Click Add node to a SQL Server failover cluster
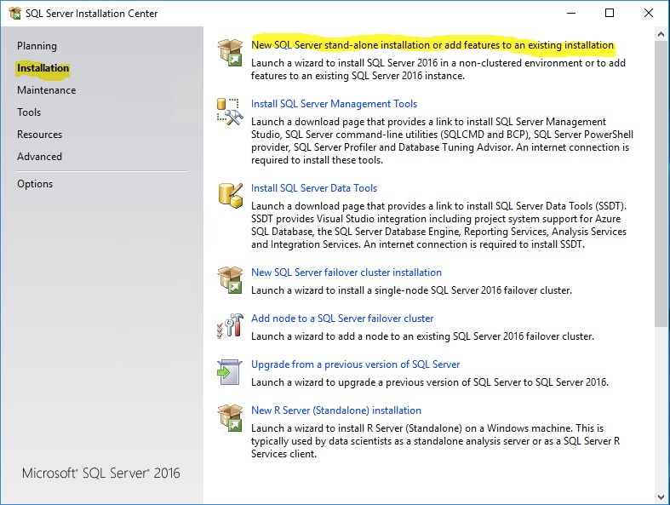670x505 pixels. click(x=342, y=318)
